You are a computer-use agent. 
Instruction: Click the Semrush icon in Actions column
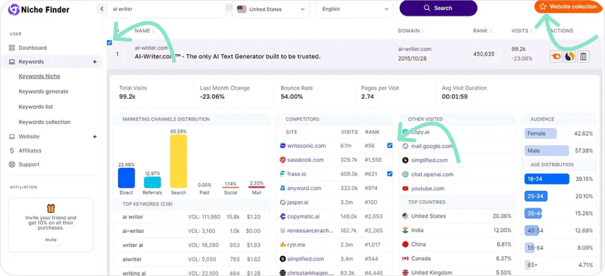click(x=556, y=57)
